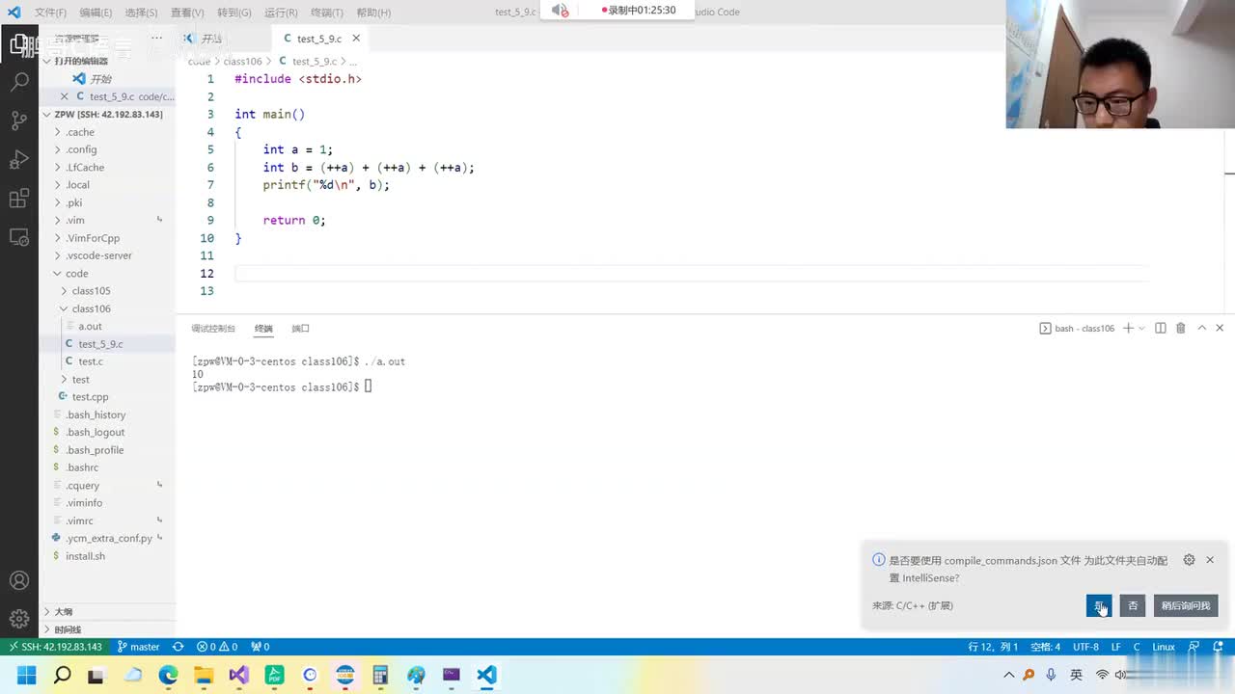Close test_5_9.c in open editors list
The image size is (1235, 694).
(x=65, y=96)
